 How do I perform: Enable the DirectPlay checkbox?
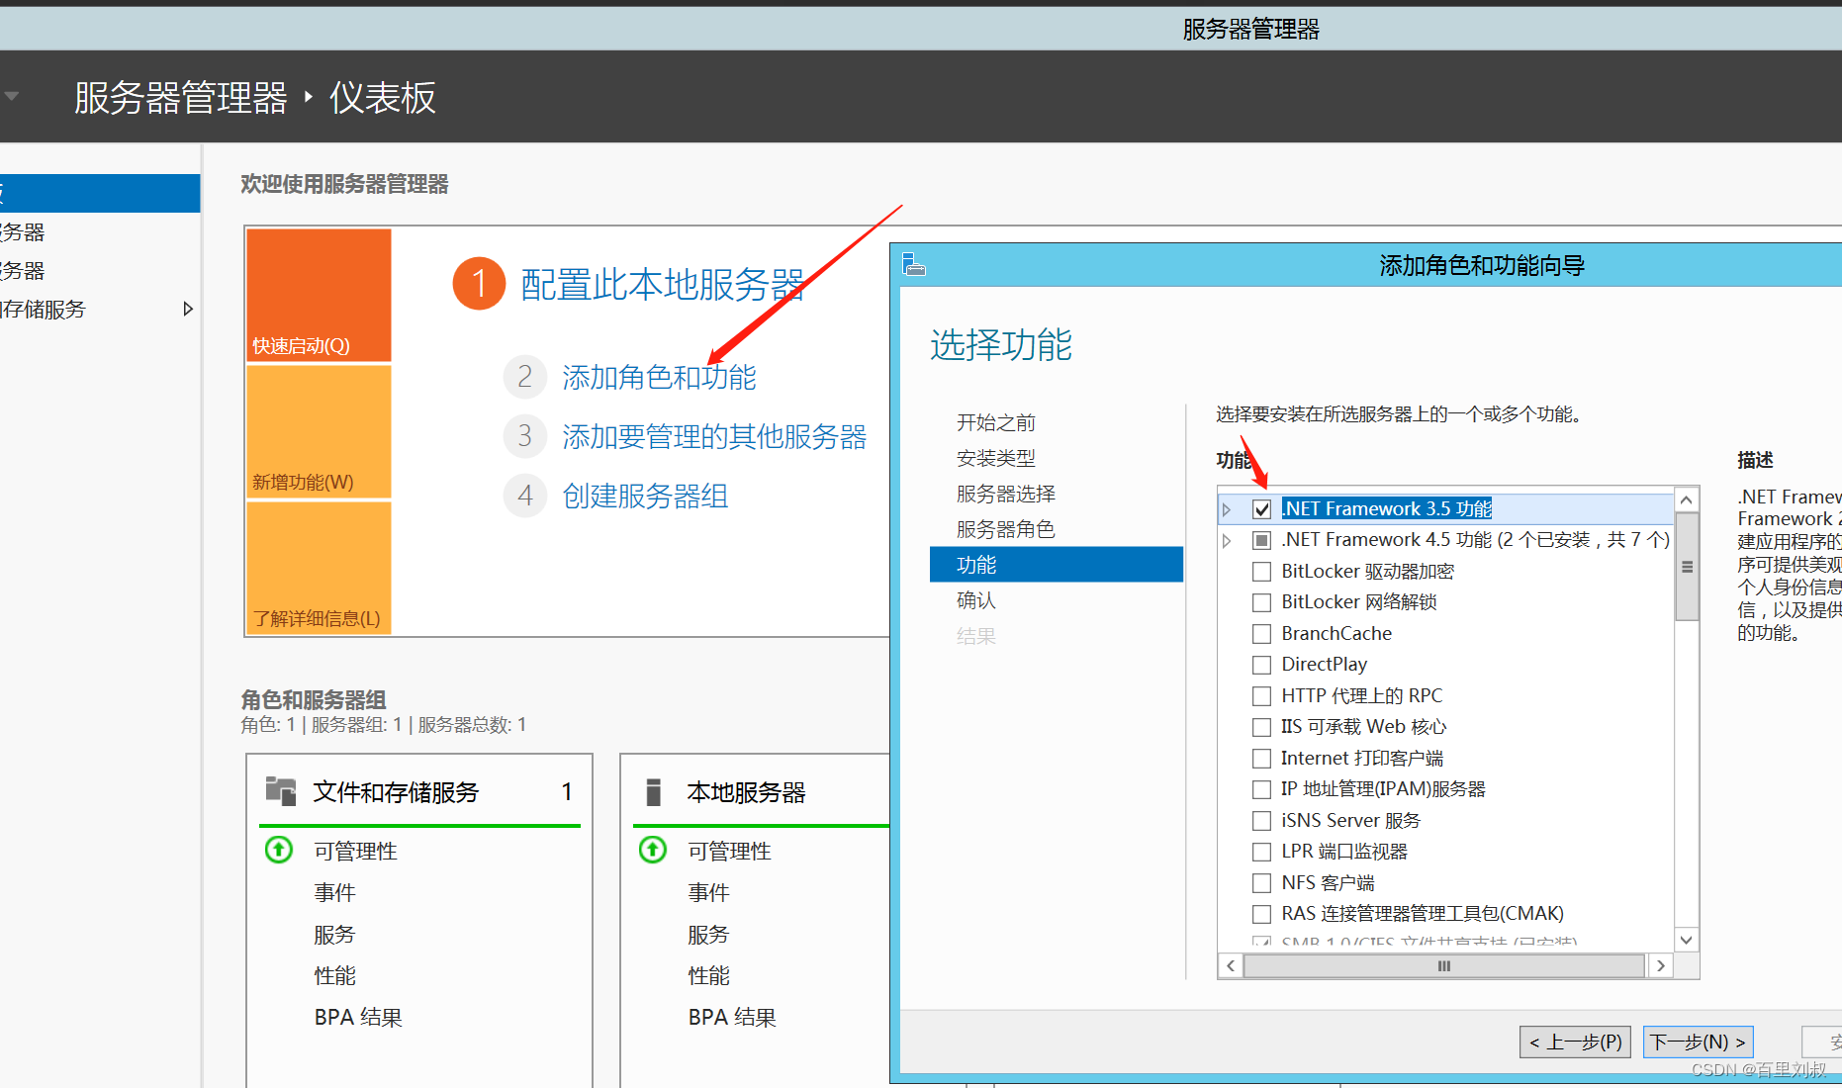pyautogui.click(x=1261, y=665)
